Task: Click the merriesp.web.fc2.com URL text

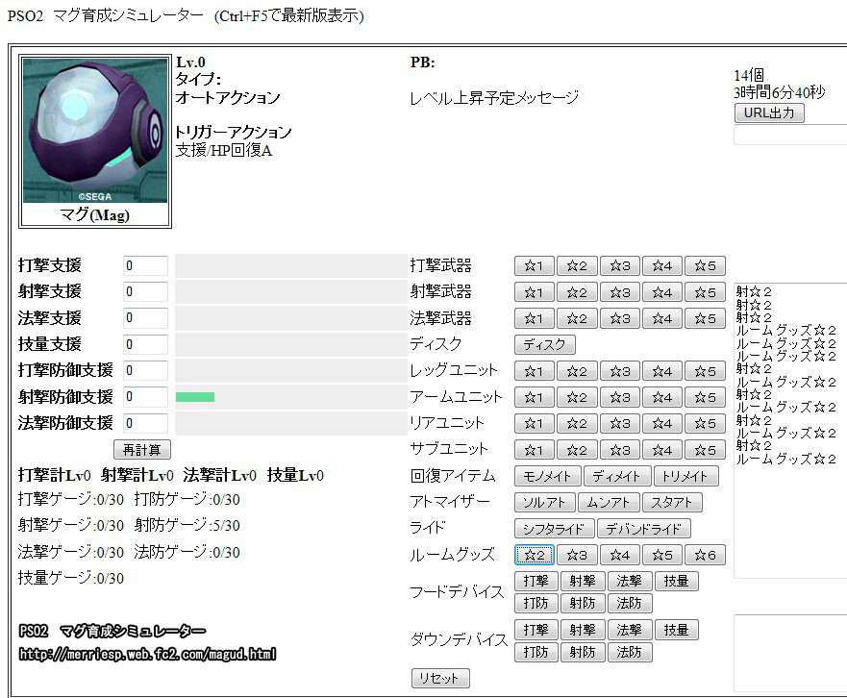Action: pos(147,654)
